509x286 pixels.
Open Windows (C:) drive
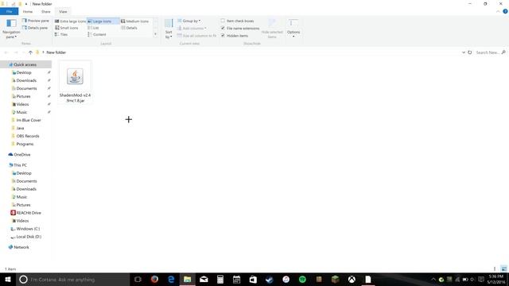click(x=28, y=229)
